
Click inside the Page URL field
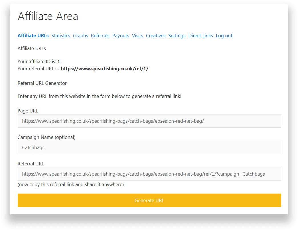click(x=149, y=121)
